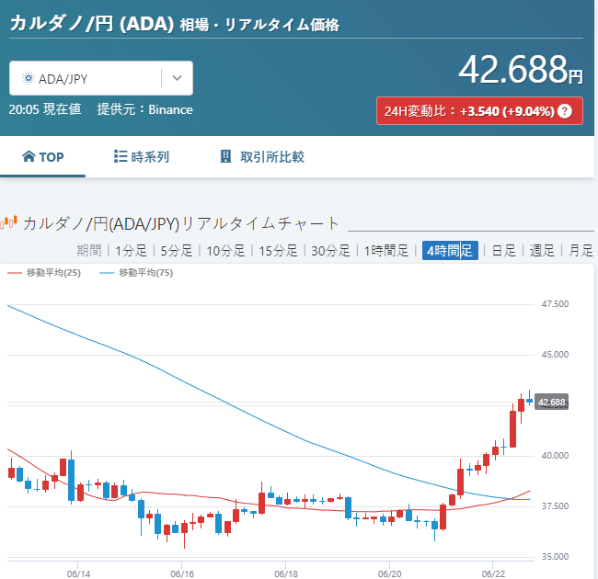Image resolution: width=598 pixels, height=579 pixels.
Task: Toggle the 移動平均(75) legend line
Action: coord(136,273)
